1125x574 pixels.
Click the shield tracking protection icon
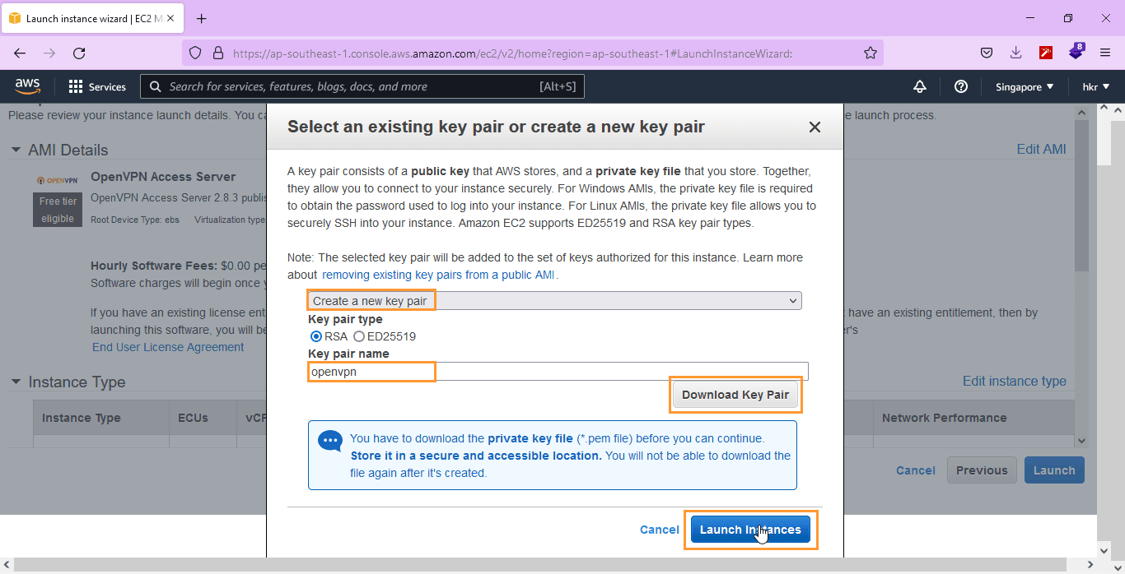coord(195,53)
